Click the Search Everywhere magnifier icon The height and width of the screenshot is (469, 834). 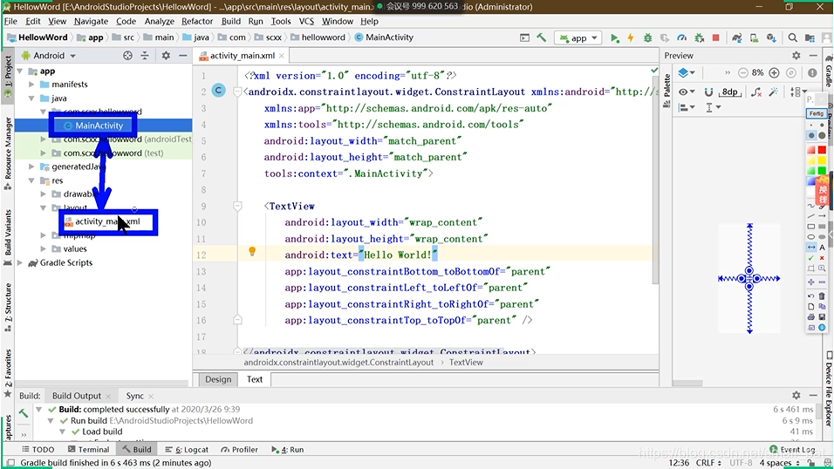tap(792, 37)
